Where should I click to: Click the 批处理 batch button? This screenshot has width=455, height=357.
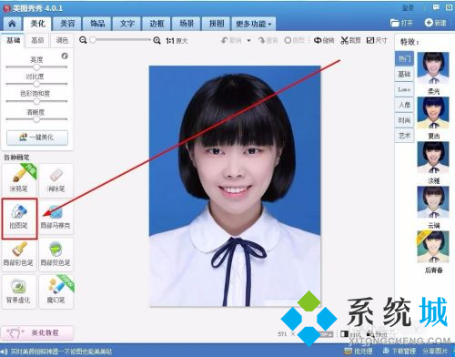[359, 352]
